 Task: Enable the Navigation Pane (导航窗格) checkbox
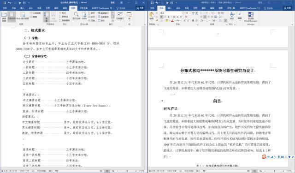tap(60, 20)
